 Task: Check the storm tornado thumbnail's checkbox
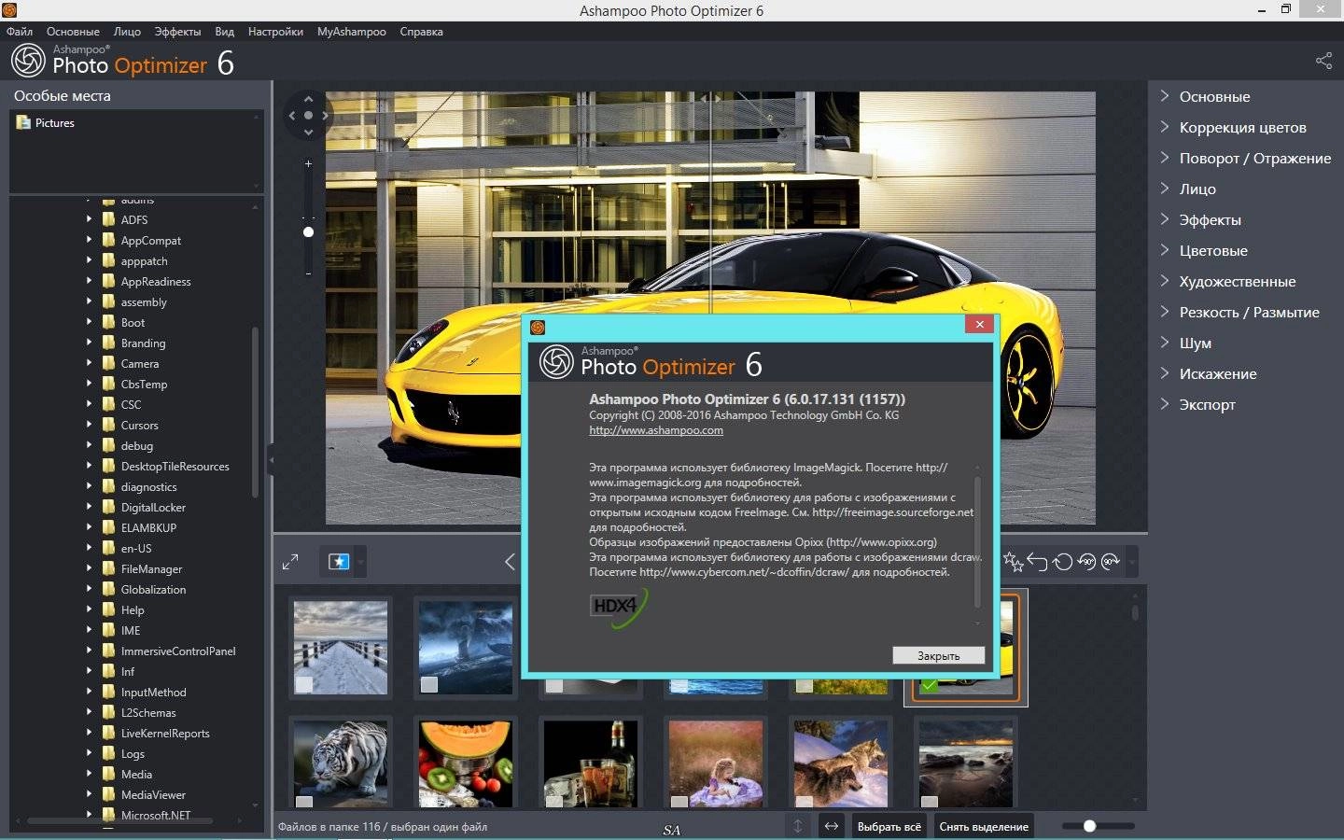pyautogui.click(x=428, y=684)
